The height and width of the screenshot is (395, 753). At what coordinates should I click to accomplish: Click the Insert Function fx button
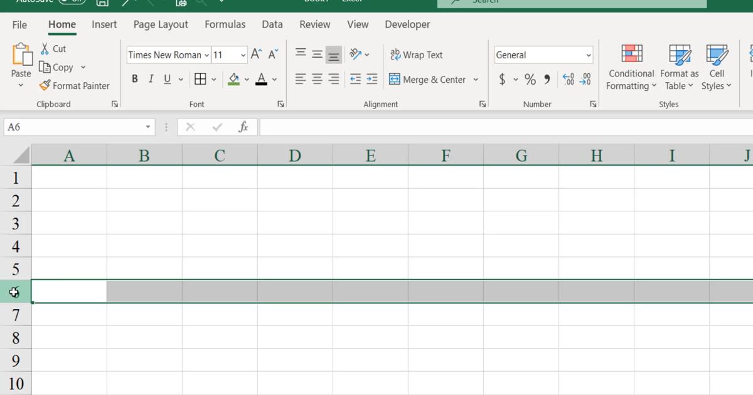[244, 127]
